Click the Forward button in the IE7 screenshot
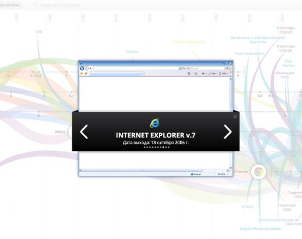 click(87, 68)
